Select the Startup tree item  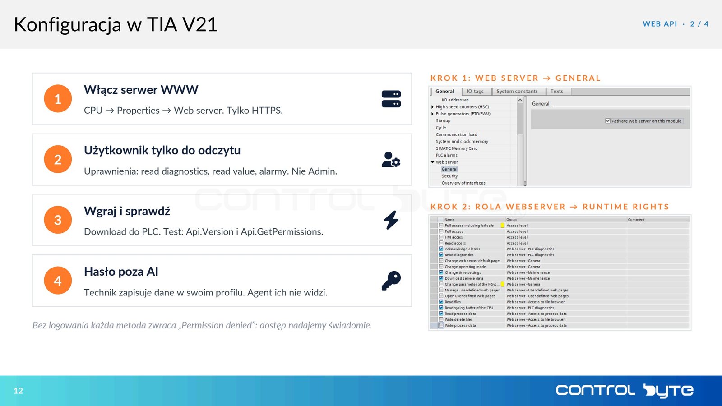(443, 121)
